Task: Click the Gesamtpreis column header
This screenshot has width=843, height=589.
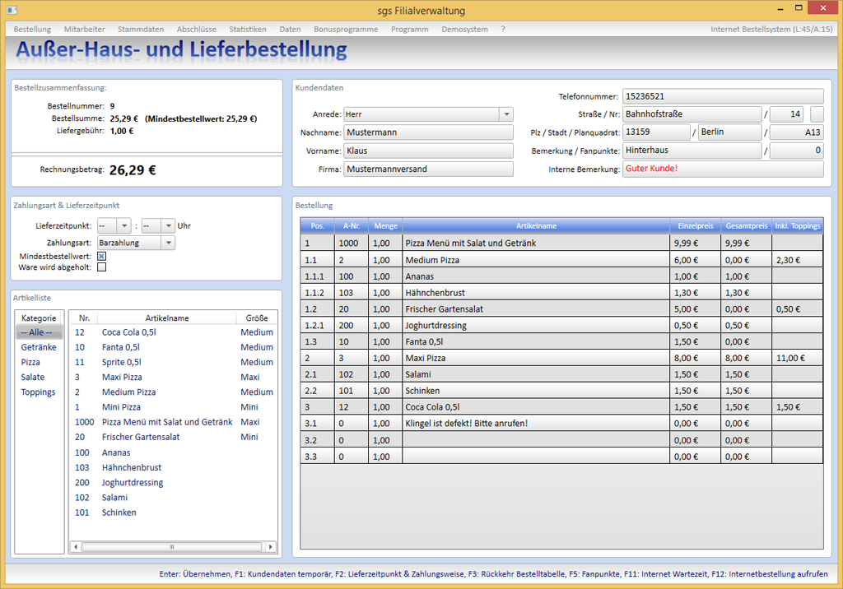Action: [x=746, y=225]
